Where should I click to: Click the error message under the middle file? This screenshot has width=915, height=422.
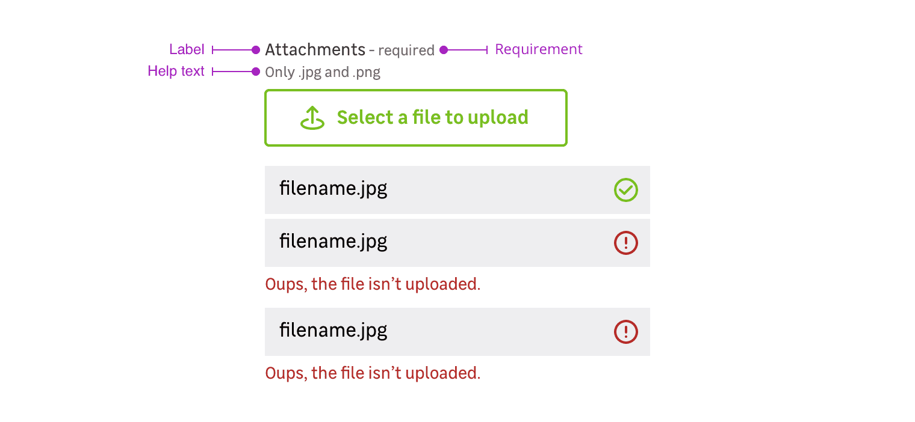pos(373,284)
